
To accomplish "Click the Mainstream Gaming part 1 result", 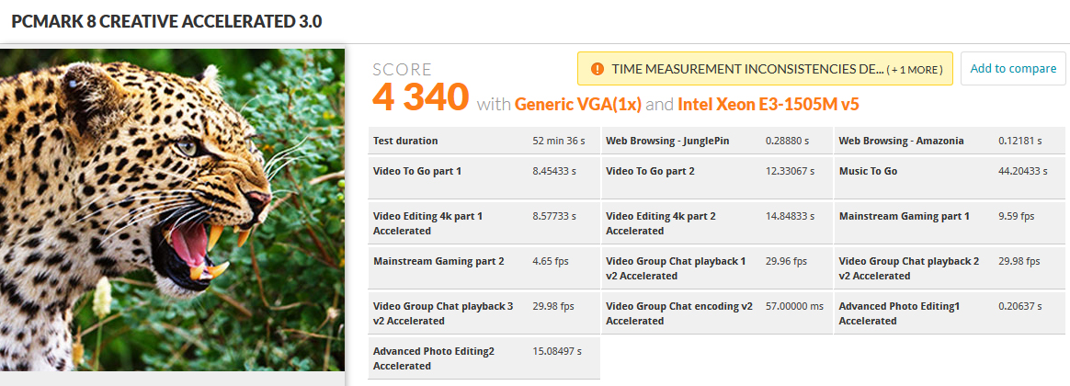I will point(951,223).
